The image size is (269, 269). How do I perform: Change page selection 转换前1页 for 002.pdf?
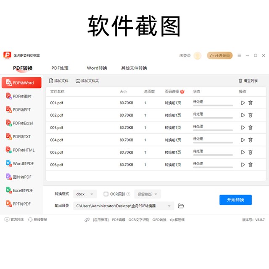coord(173,115)
